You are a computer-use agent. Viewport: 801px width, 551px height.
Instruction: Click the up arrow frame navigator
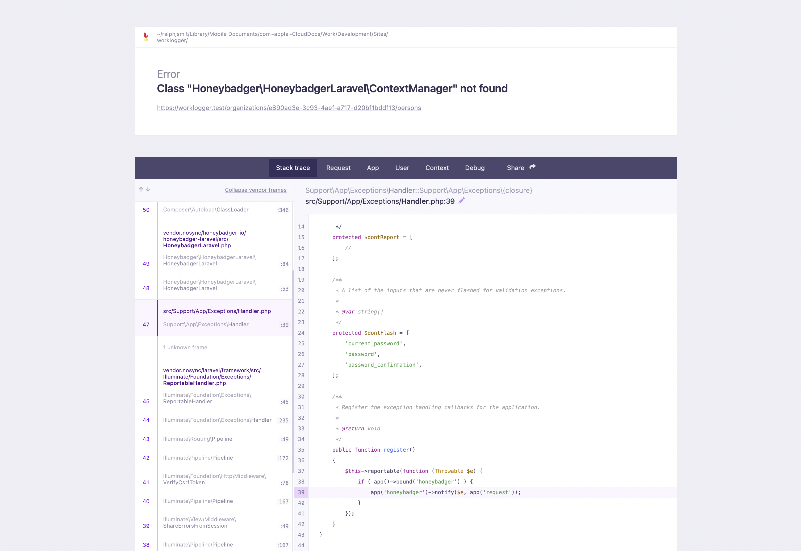pyautogui.click(x=141, y=189)
